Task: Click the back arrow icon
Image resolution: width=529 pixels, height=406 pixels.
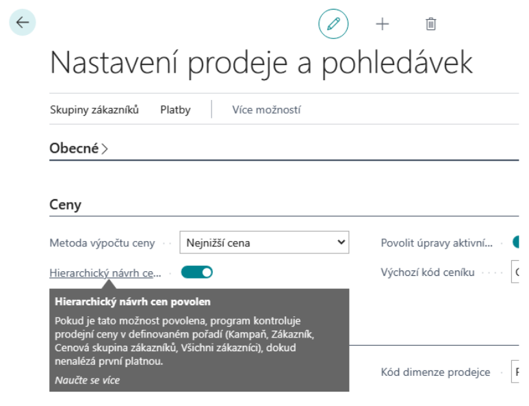Action: (x=23, y=23)
